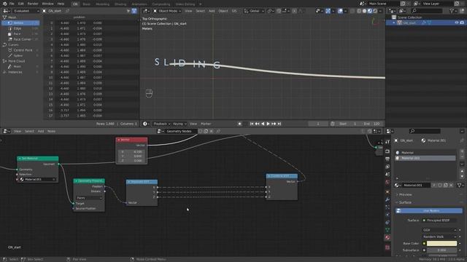Image resolution: width=467 pixels, height=262 pixels.
Task: Open the pivot point dropdown
Action: [x=271, y=11]
